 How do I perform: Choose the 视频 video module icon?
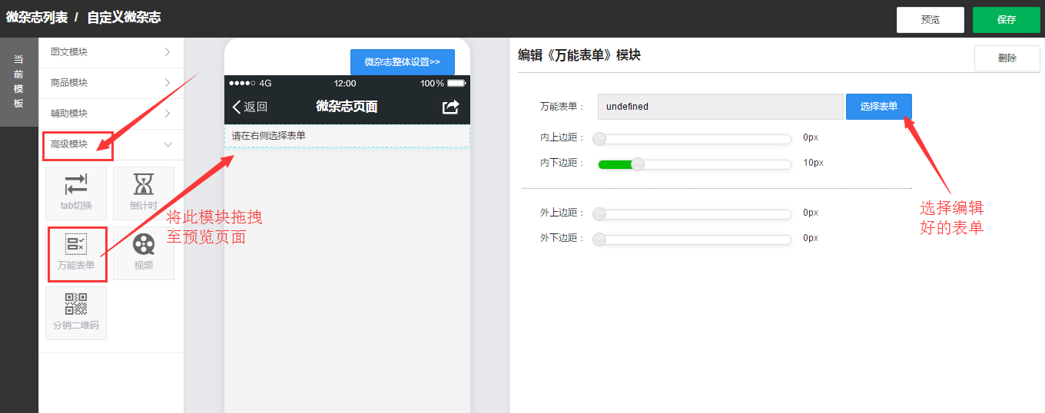(x=143, y=253)
